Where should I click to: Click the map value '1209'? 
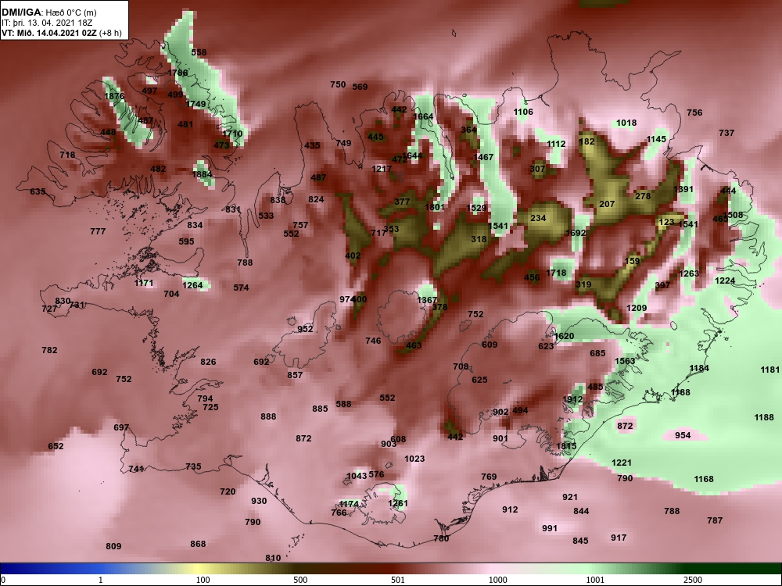[x=637, y=308]
